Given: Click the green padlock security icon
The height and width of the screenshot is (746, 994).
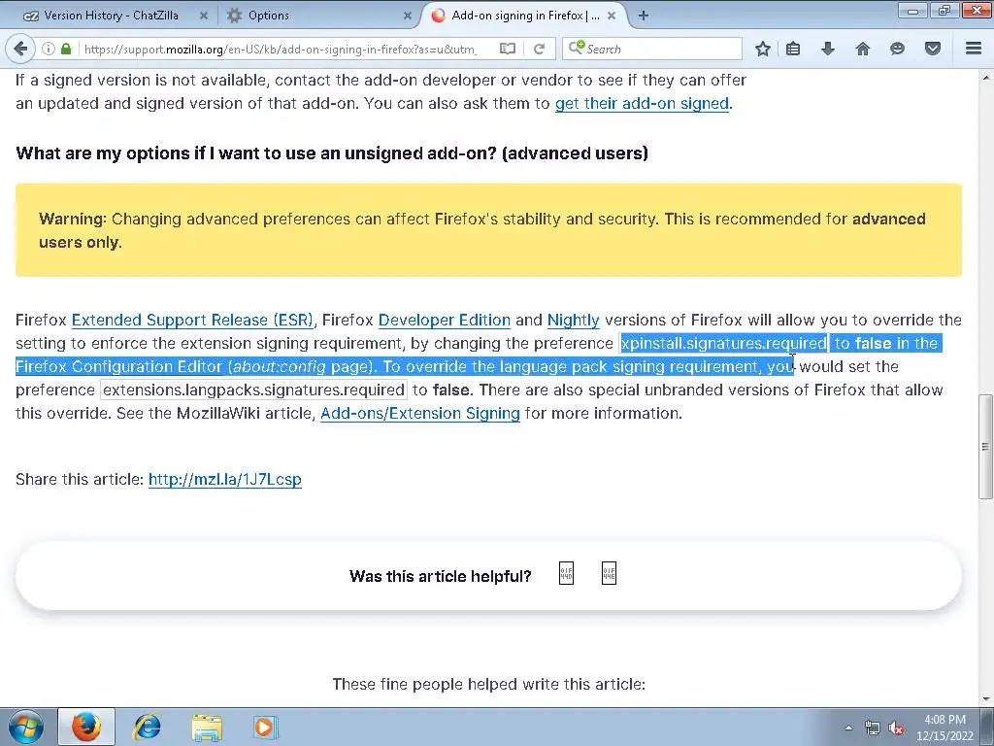Looking at the screenshot, I should pos(66,49).
